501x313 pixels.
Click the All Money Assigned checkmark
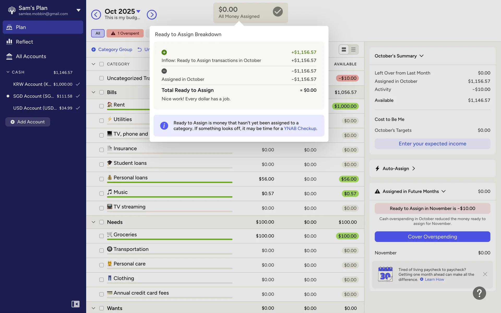(x=278, y=12)
